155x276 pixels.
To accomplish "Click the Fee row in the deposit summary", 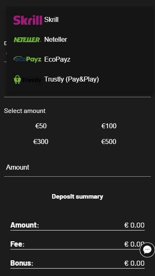I will coord(78,244).
